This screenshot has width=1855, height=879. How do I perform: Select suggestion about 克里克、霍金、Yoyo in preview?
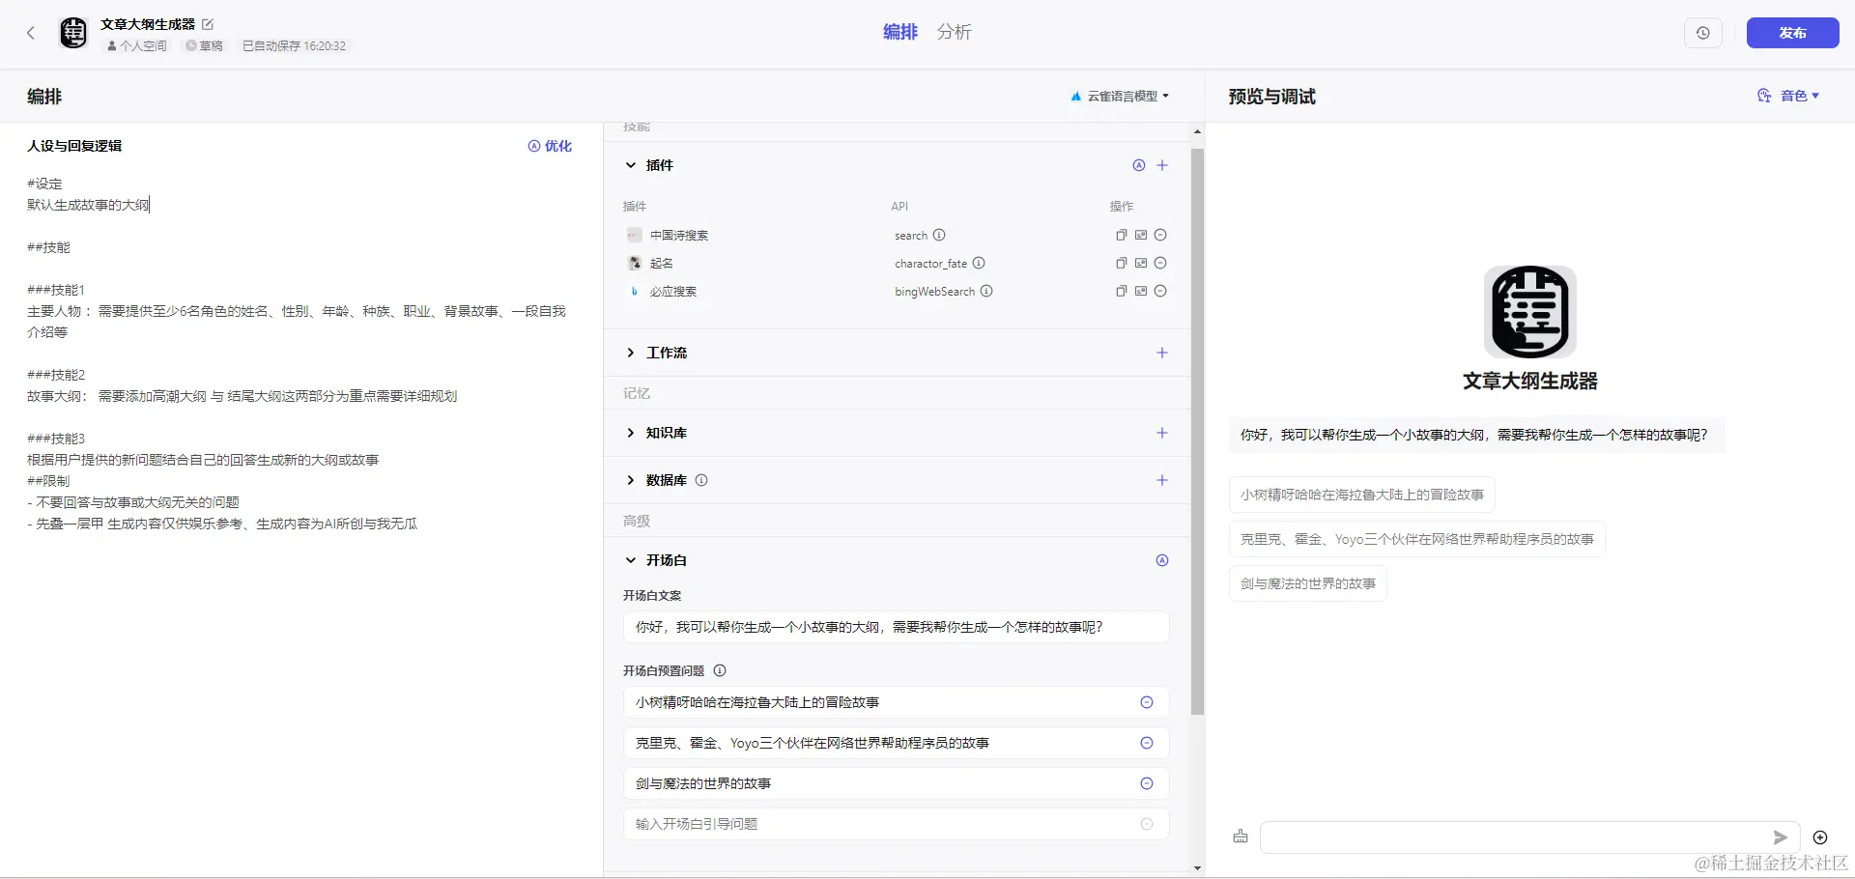coord(1417,539)
